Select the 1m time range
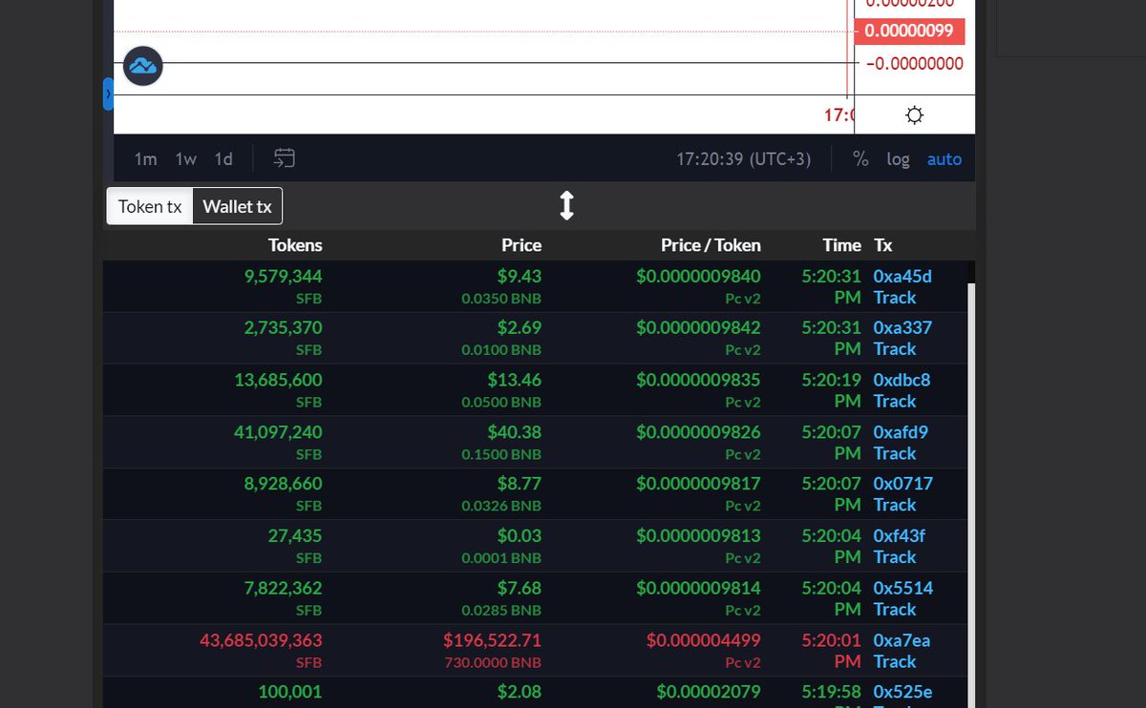Viewport: 1146px width, 708px height. pyautogui.click(x=145, y=159)
